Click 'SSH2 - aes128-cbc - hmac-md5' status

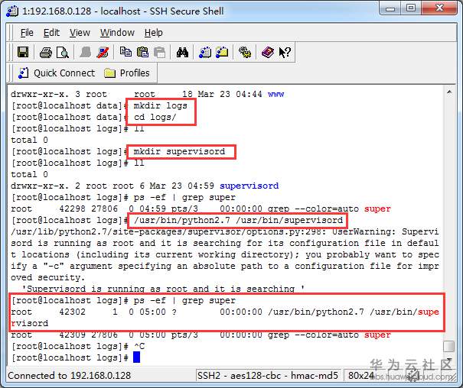coord(268,376)
